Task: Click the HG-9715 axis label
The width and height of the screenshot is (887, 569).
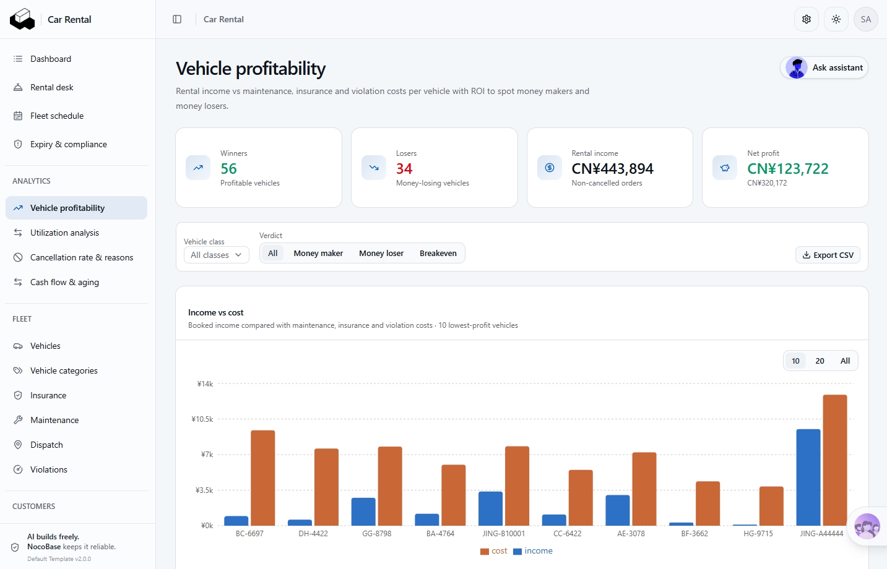Action: (758, 534)
